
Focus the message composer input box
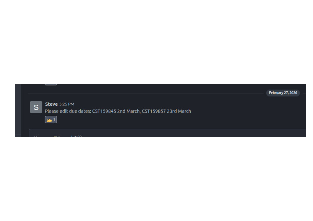pos(168,133)
